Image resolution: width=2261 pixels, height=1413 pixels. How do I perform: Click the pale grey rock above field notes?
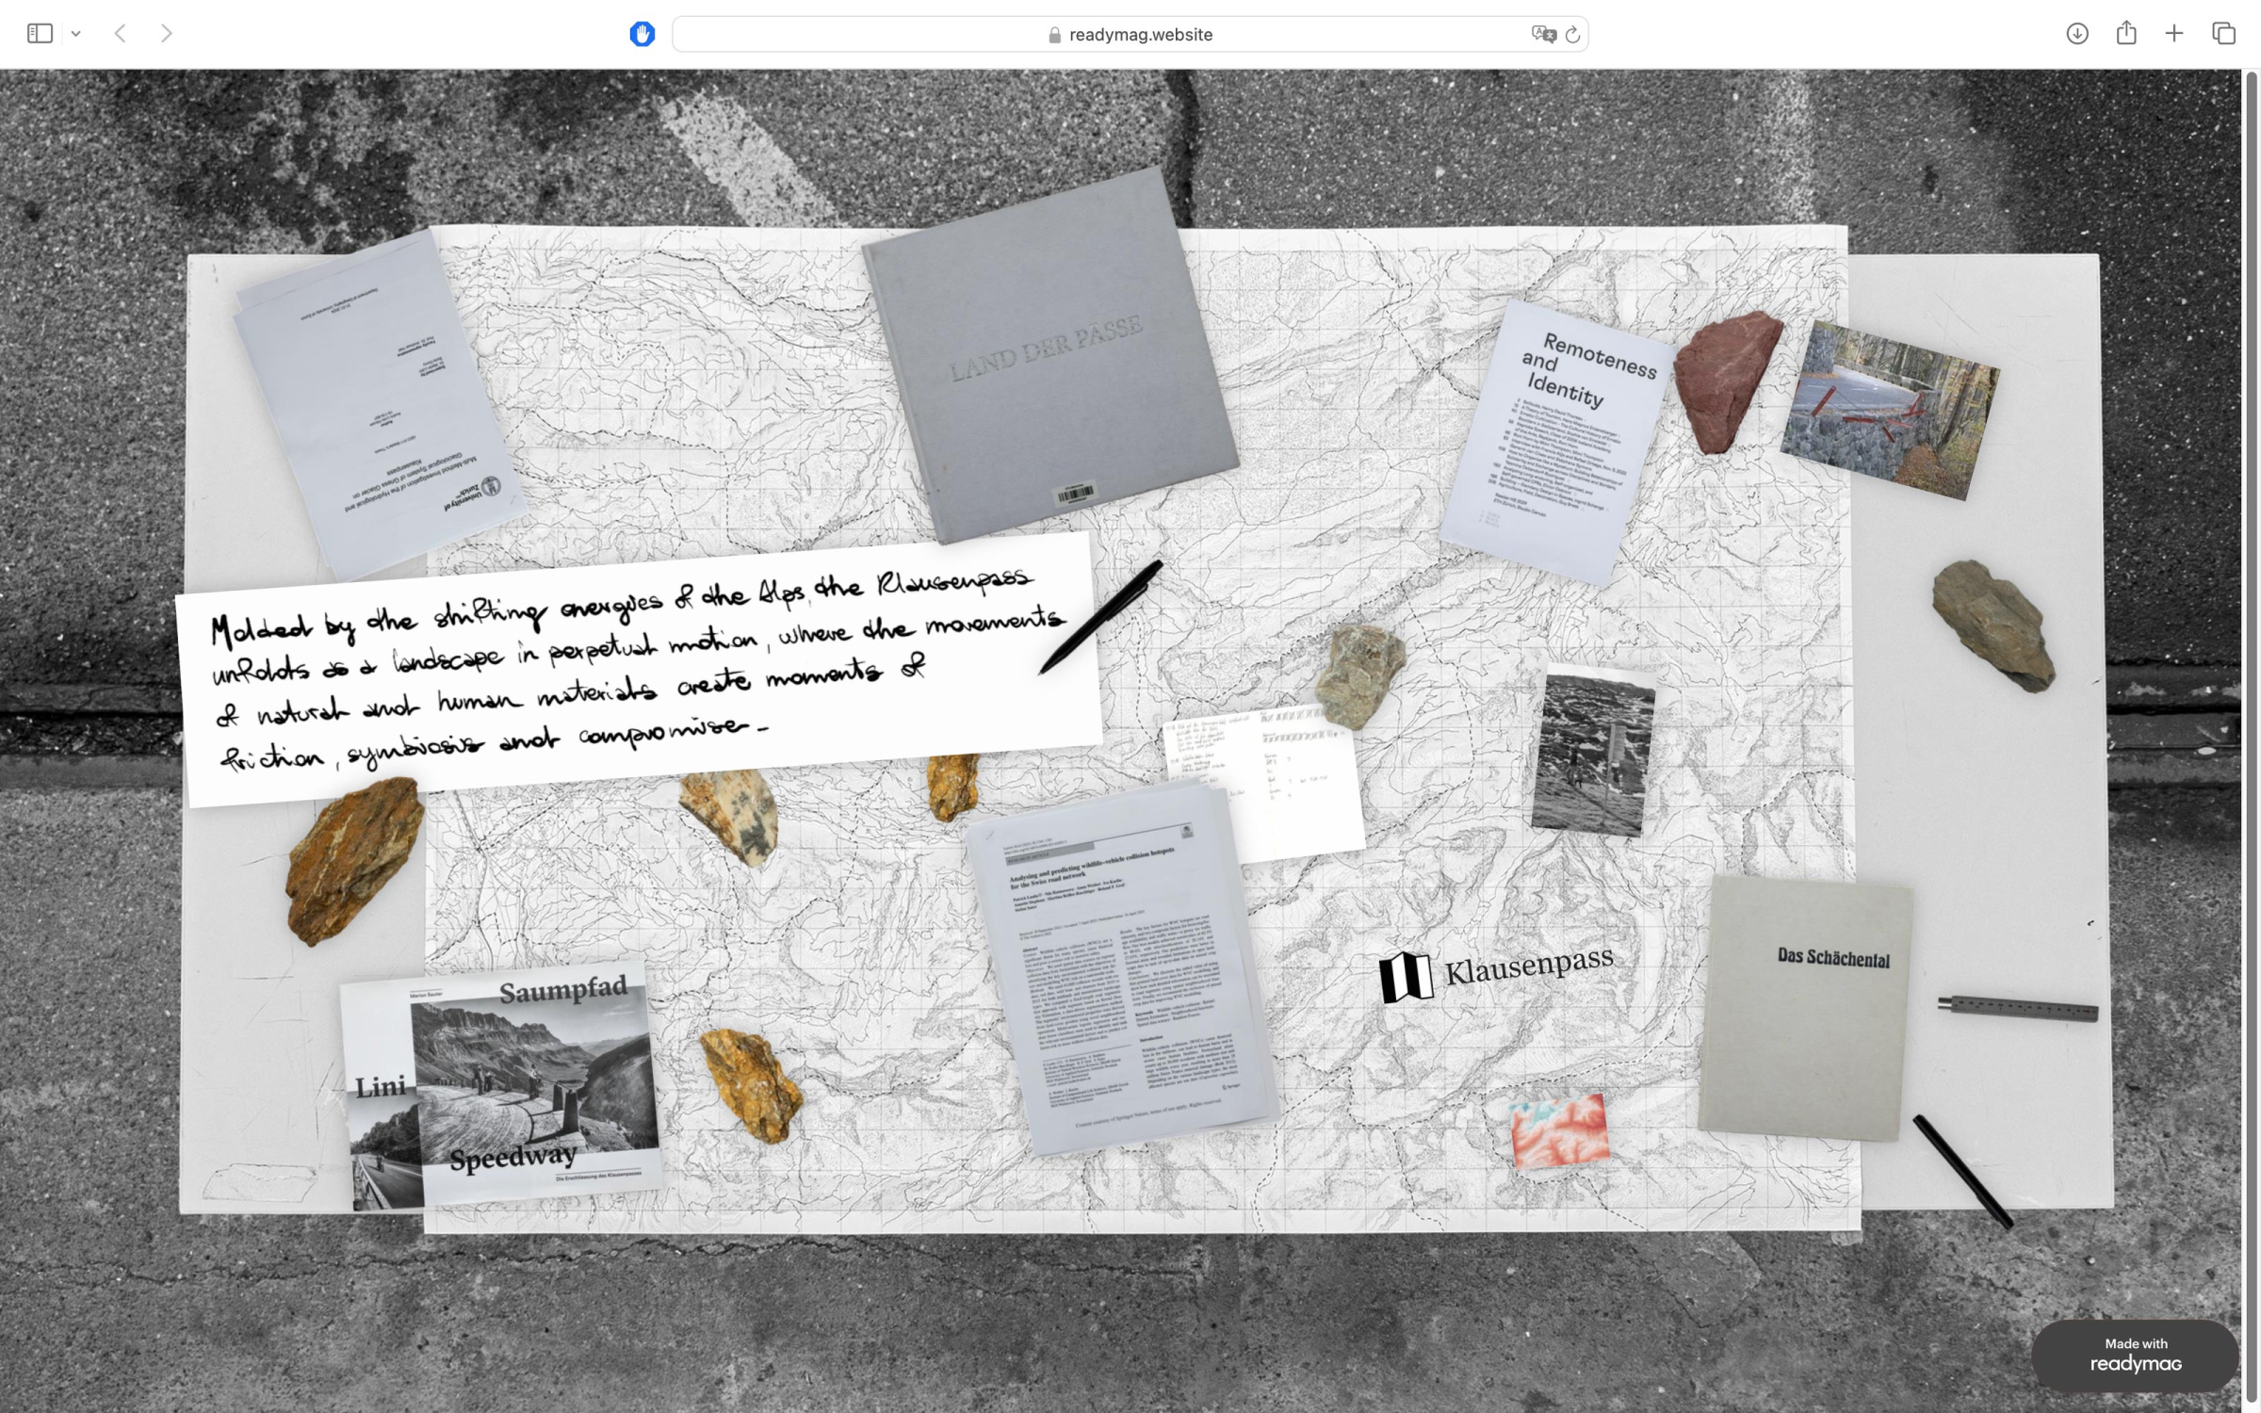1360,676
